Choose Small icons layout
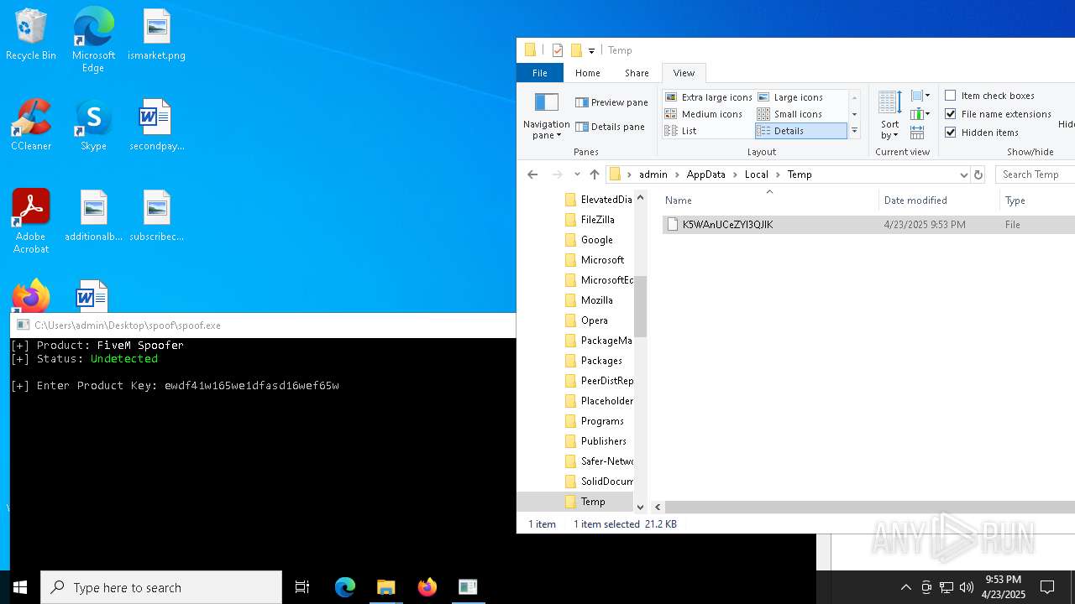Screen dimensions: 1075x604 [789, 114]
